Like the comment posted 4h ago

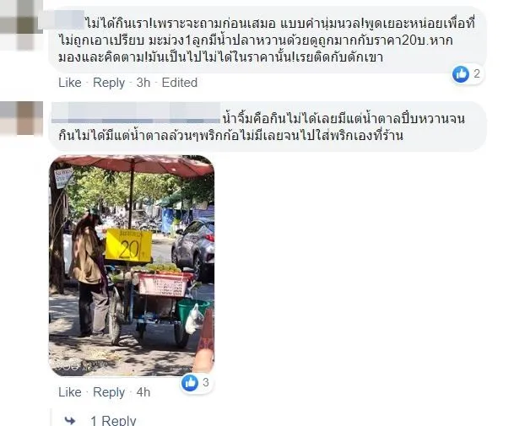click(x=69, y=392)
